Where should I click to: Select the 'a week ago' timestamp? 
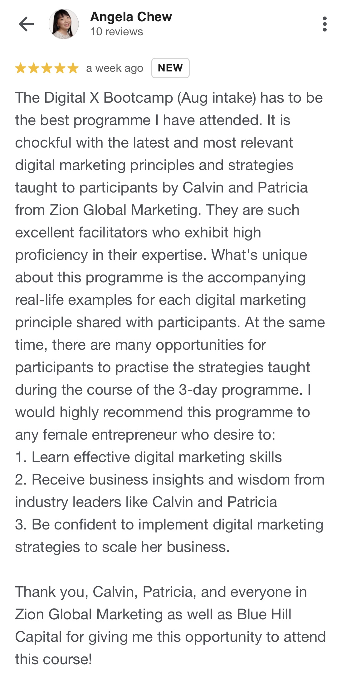pos(115,68)
